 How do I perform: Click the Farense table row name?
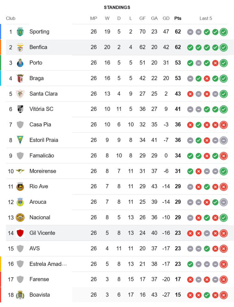(39, 279)
